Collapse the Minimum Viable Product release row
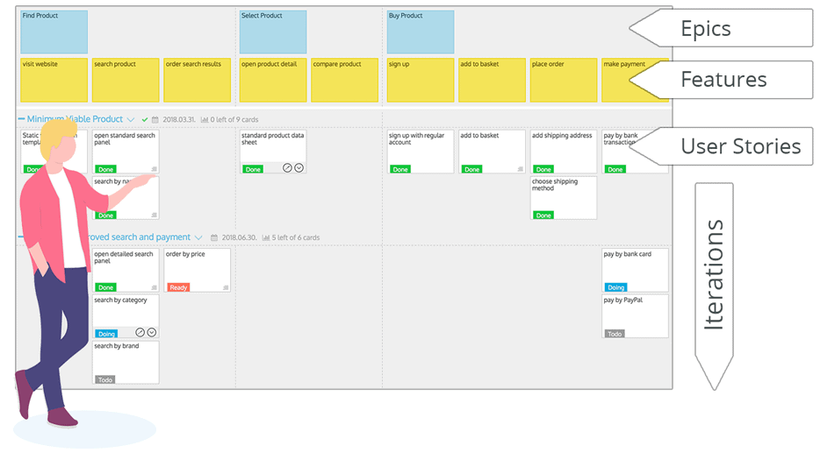 pyautogui.click(x=21, y=119)
